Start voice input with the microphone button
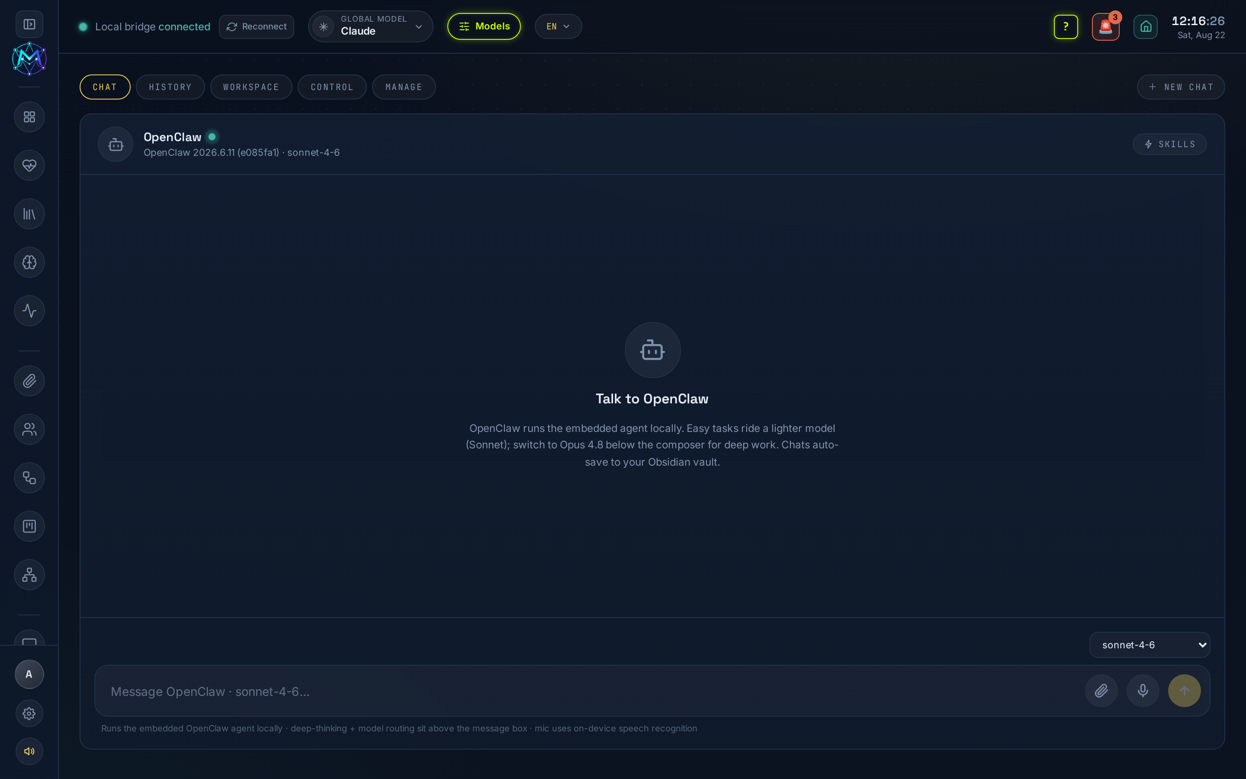This screenshot has width=1246, height=779. click(1143, 691)
